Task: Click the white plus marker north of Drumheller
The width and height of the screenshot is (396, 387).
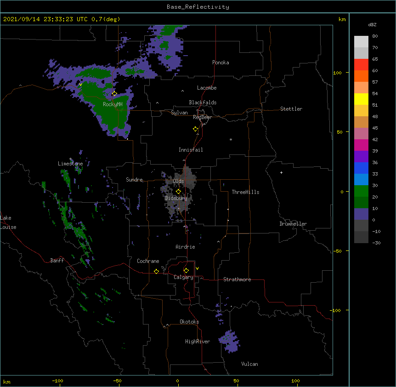Action: click(281, 172)
